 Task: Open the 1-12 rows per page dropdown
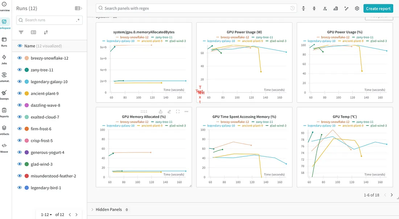point(46,215)
